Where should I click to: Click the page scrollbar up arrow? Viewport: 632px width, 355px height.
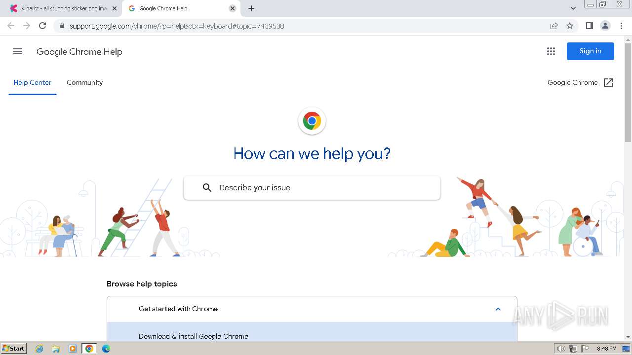click(x=628, y=39)
